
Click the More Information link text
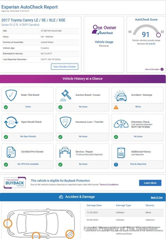[152, 69]
